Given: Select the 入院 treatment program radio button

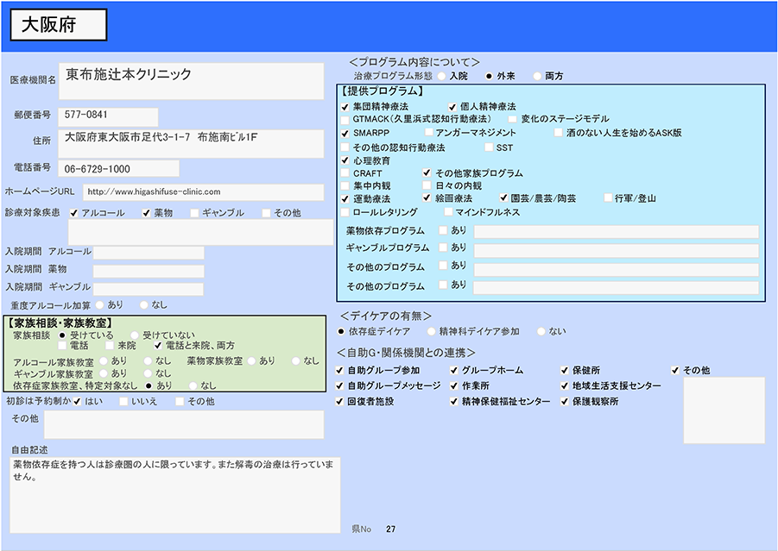Looking at the screenshot, I should point(442,77).
